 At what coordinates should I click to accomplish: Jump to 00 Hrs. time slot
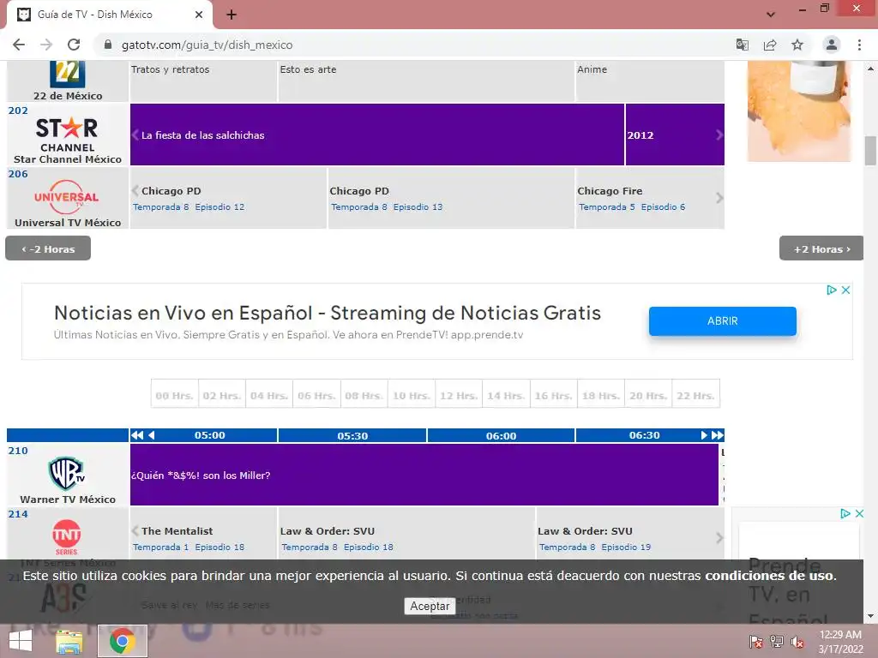click(174, 396)
